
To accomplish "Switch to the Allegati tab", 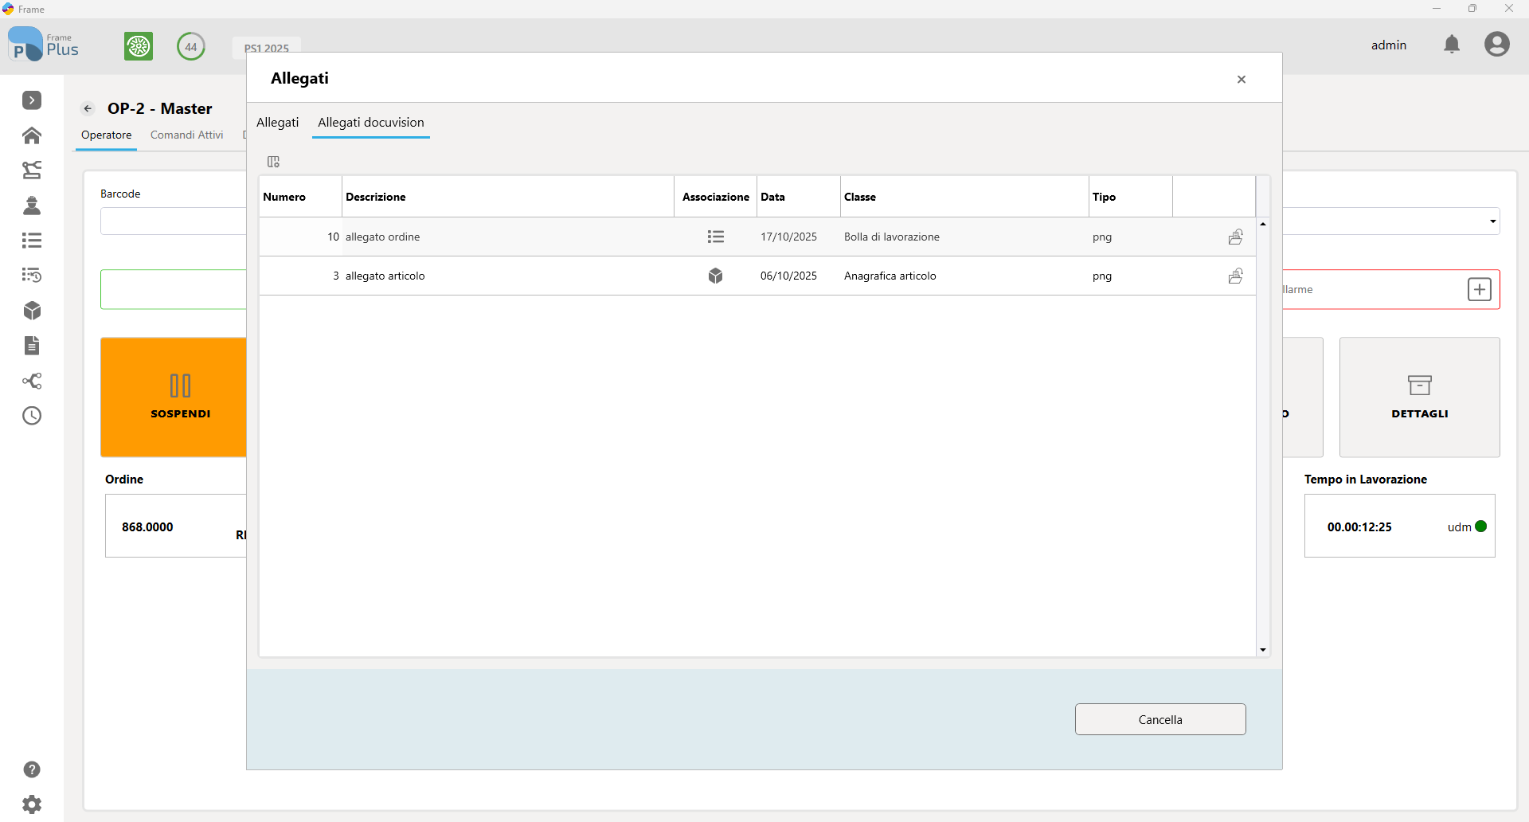I will coord(277,123).
